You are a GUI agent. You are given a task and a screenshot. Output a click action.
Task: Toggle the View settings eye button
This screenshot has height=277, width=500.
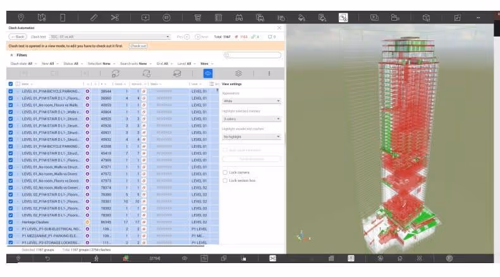click(x=208, y=74)
